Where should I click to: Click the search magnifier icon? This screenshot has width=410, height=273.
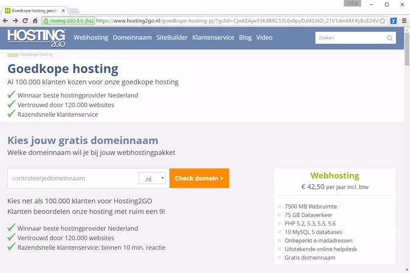[x=389, y=38]
